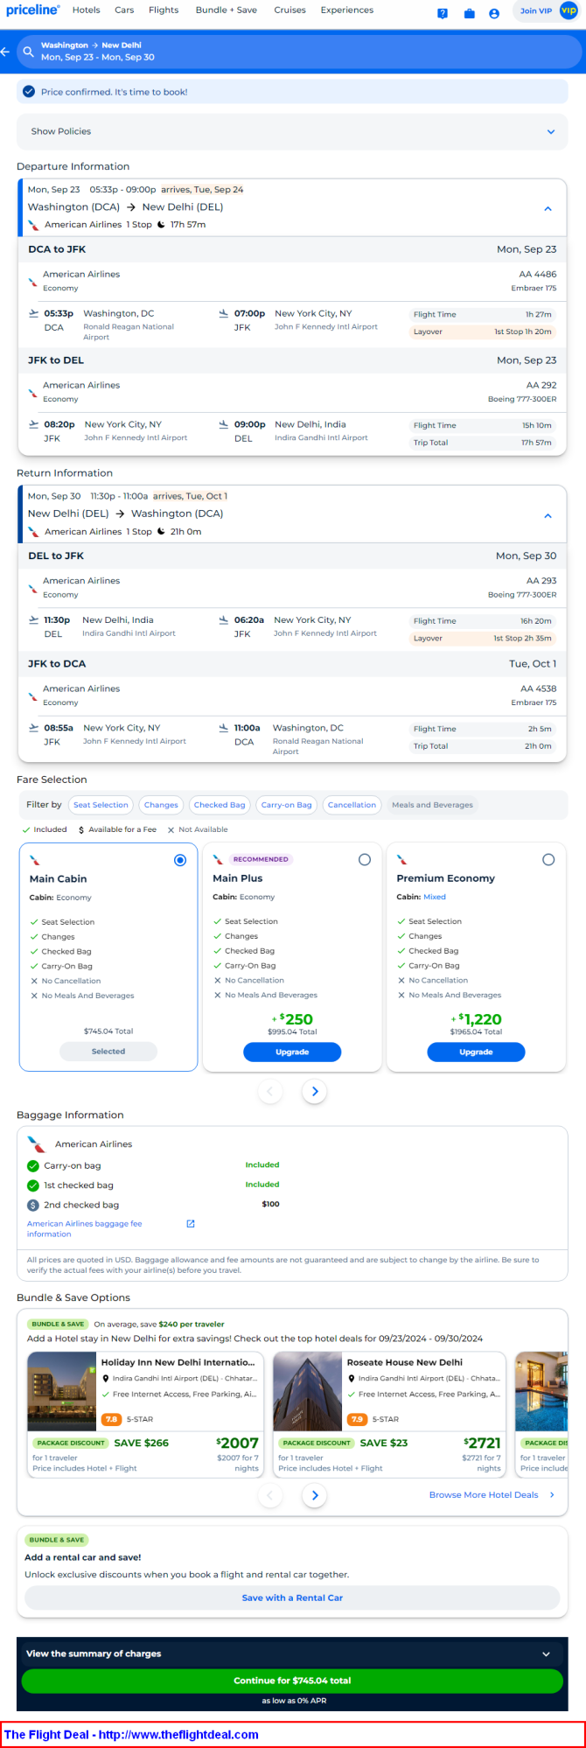This screenshot has height=1748, width=586.
Task: Expand the Show Policies section
Action: (x=292, y=131)
